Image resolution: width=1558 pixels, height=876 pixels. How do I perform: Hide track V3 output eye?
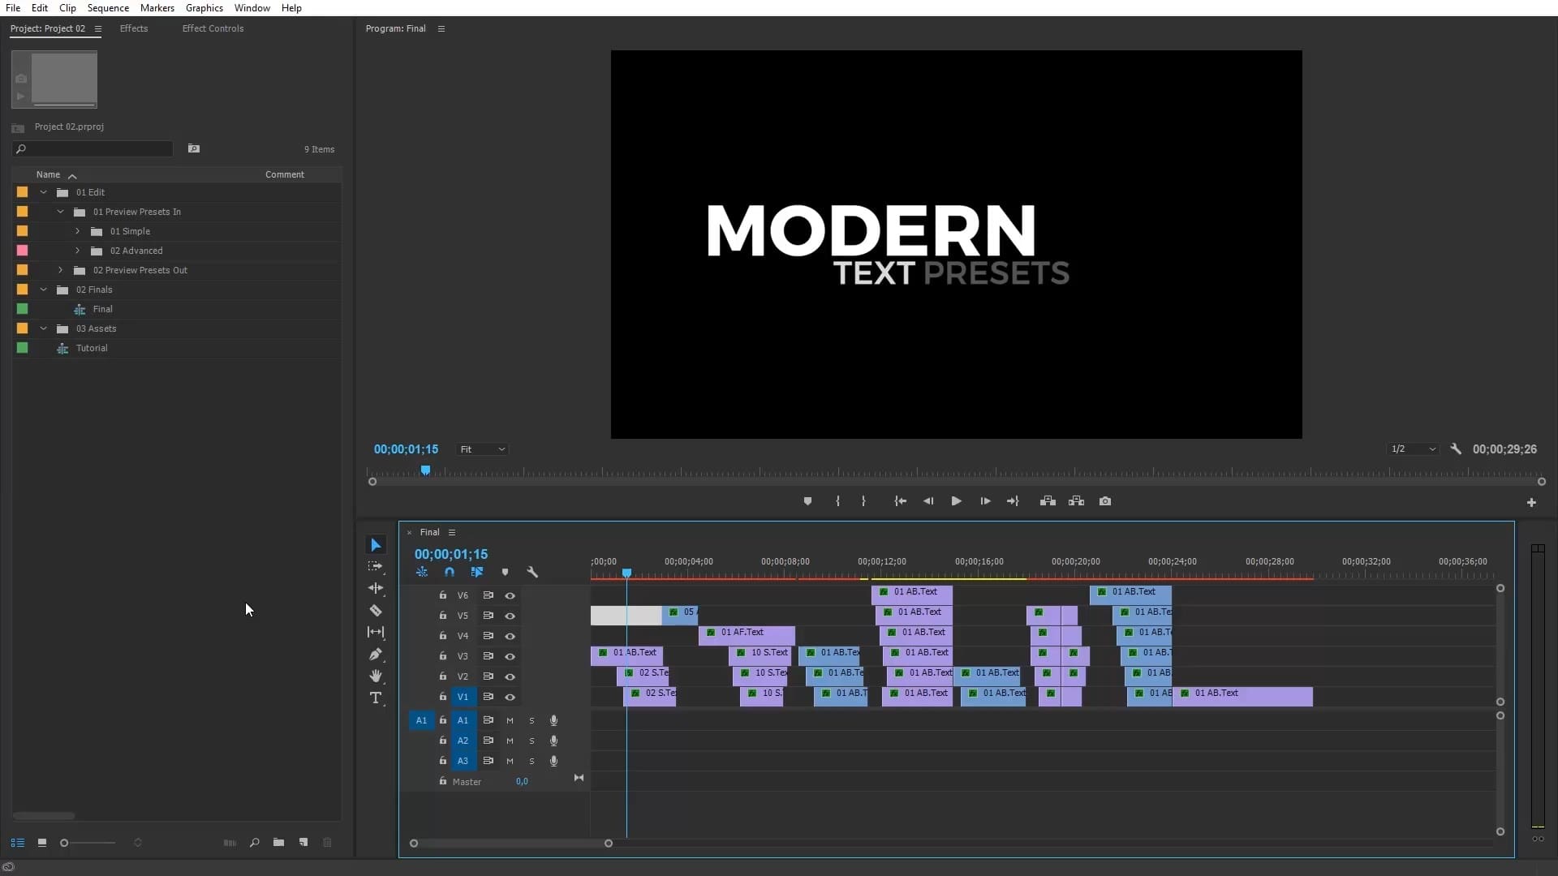click(x=510, y=656)
